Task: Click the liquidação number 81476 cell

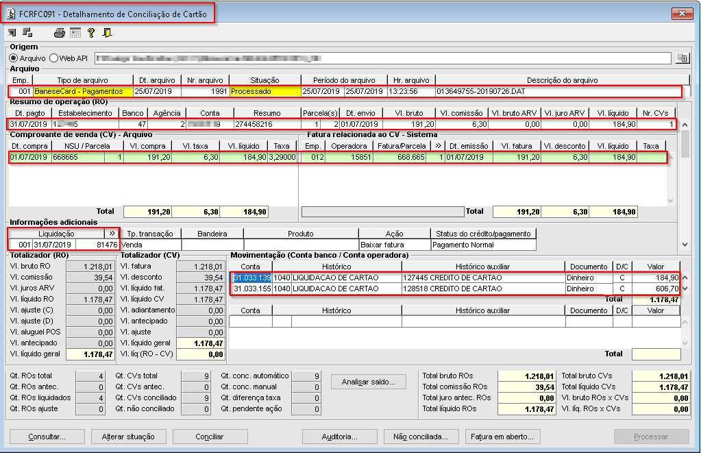Action: tap(97, 245)
